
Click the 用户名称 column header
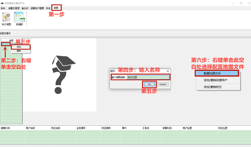pyautogui.click(x=30, y=128)
